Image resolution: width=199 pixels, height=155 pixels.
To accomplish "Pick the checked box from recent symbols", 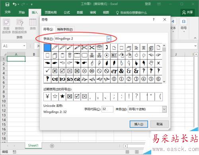I will 77,97.
